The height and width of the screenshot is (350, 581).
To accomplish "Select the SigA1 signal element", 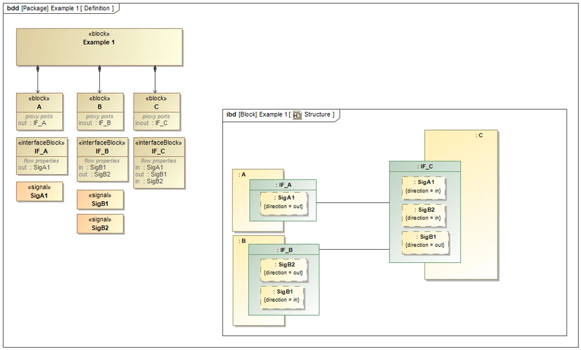I will pos(39,191).
